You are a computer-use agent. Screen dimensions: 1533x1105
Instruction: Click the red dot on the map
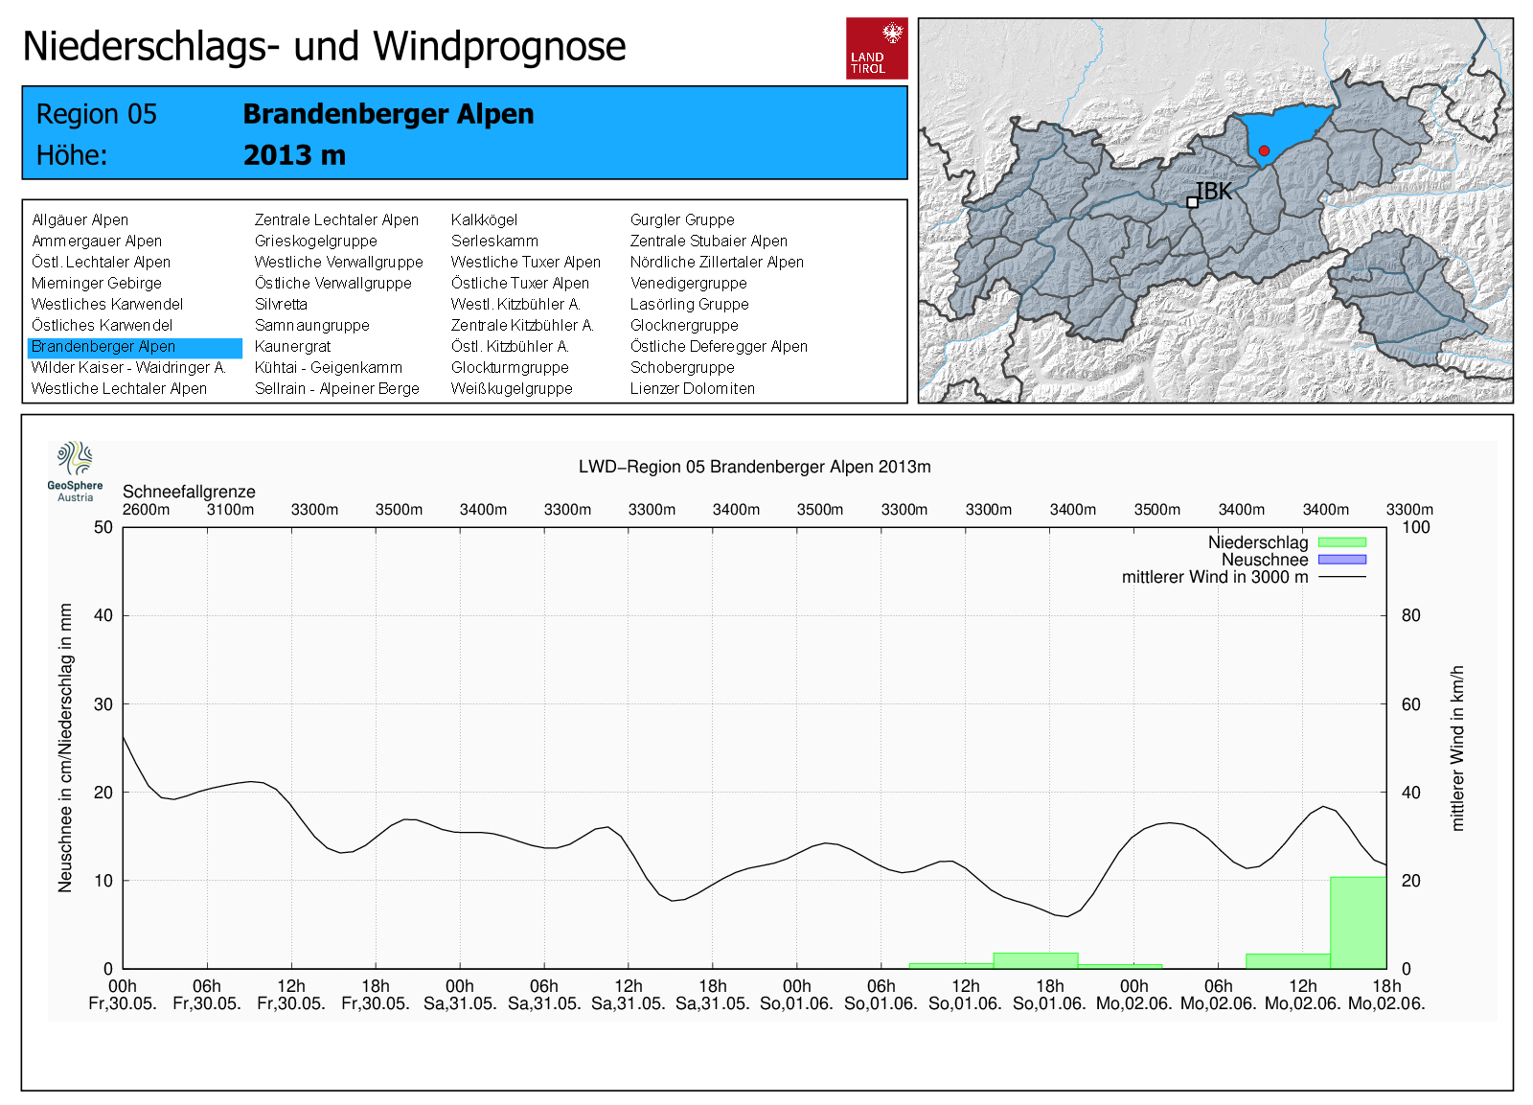click(x=1264, y=150)
